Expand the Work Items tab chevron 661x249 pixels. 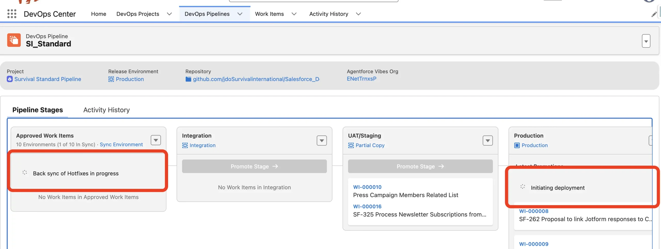pos(294,14)
